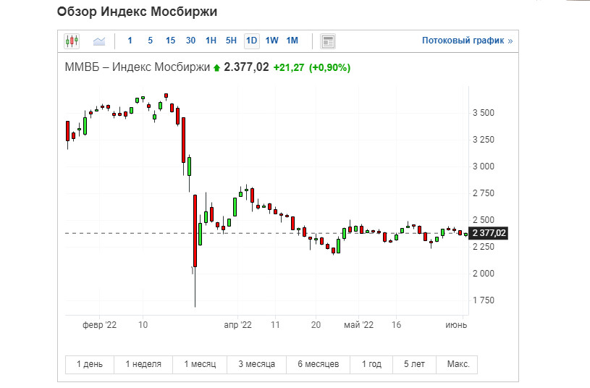Select the active 1D interval

pyautogui.click(x=252, y=41)
